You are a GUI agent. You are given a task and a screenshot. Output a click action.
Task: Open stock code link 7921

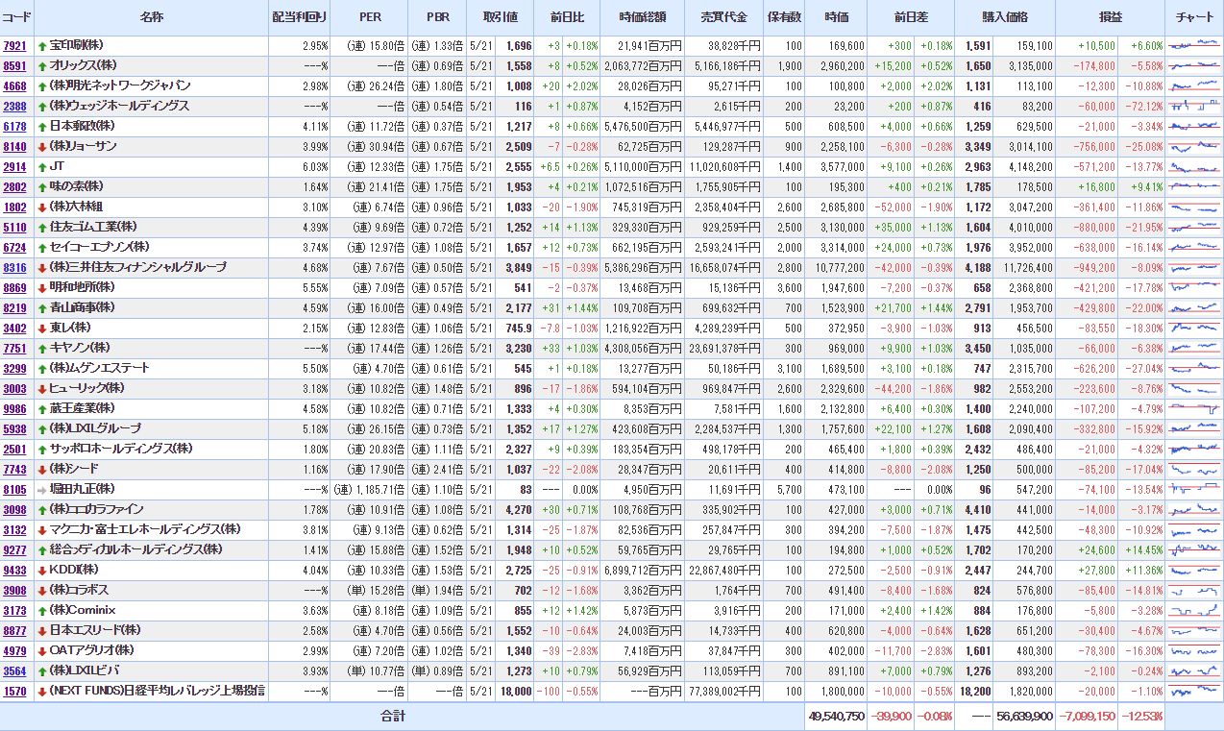(14, 45)
